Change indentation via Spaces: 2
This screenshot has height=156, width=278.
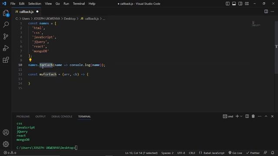(x=167, y=153)
